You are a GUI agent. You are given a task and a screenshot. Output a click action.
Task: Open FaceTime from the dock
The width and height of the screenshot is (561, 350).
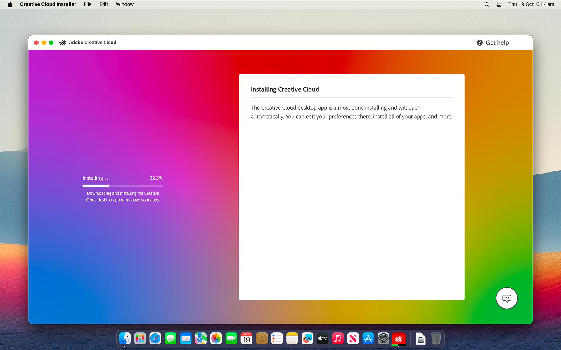[x=231, y=338]
